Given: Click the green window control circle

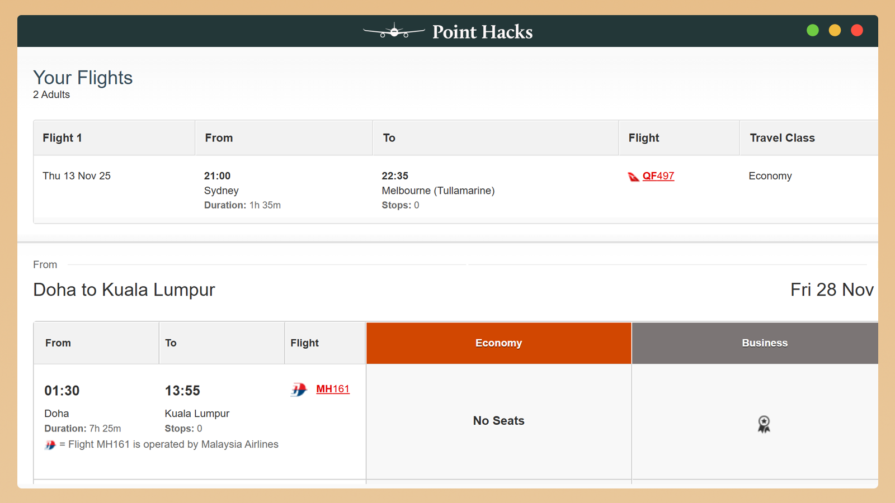Looking at the screenshot, I should 813,30.
